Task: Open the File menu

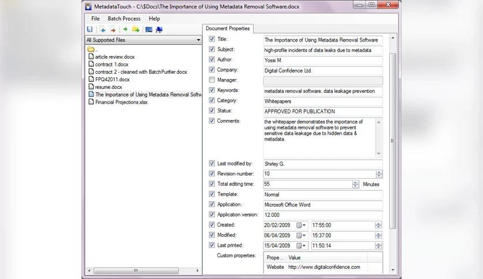Action: click(x=95, y=18)
